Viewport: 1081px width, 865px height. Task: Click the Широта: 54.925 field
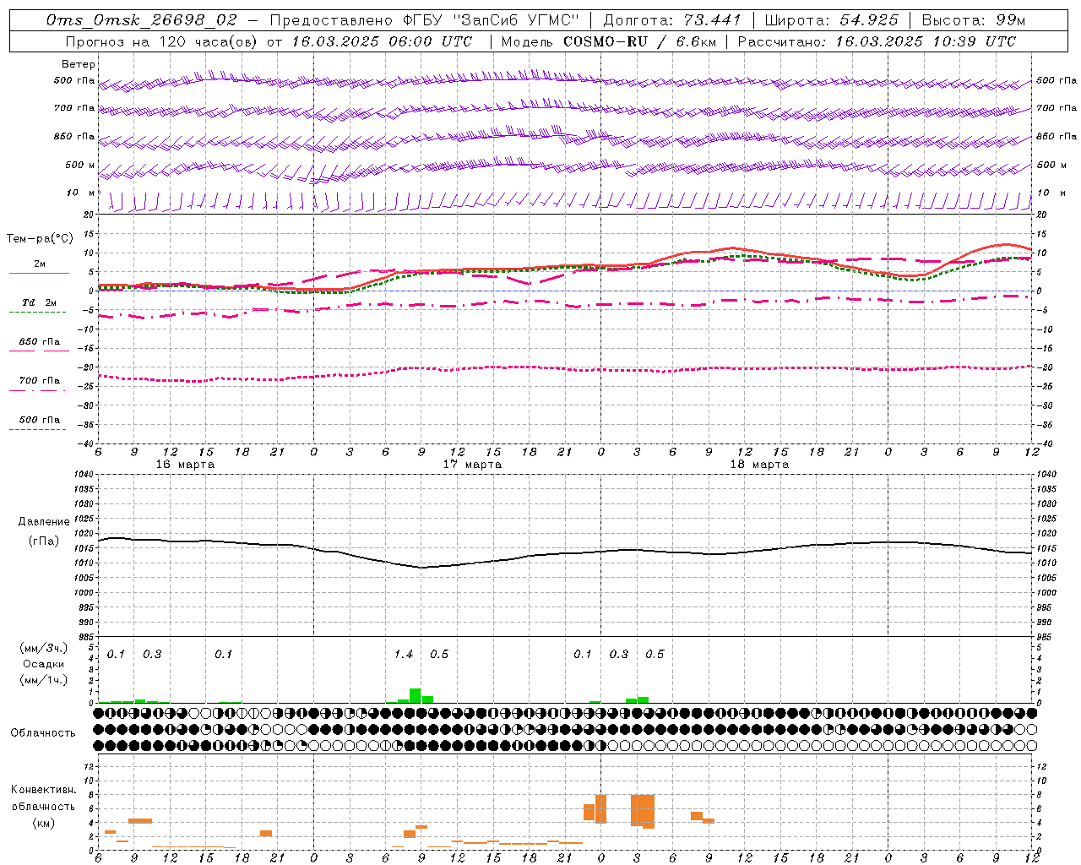coord(831,19)
